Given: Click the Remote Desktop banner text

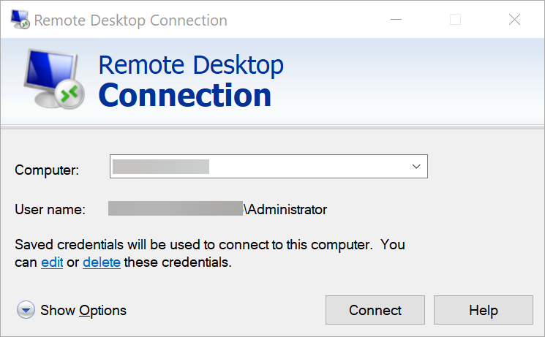Looking at the screenshot, I should [190, 64].
